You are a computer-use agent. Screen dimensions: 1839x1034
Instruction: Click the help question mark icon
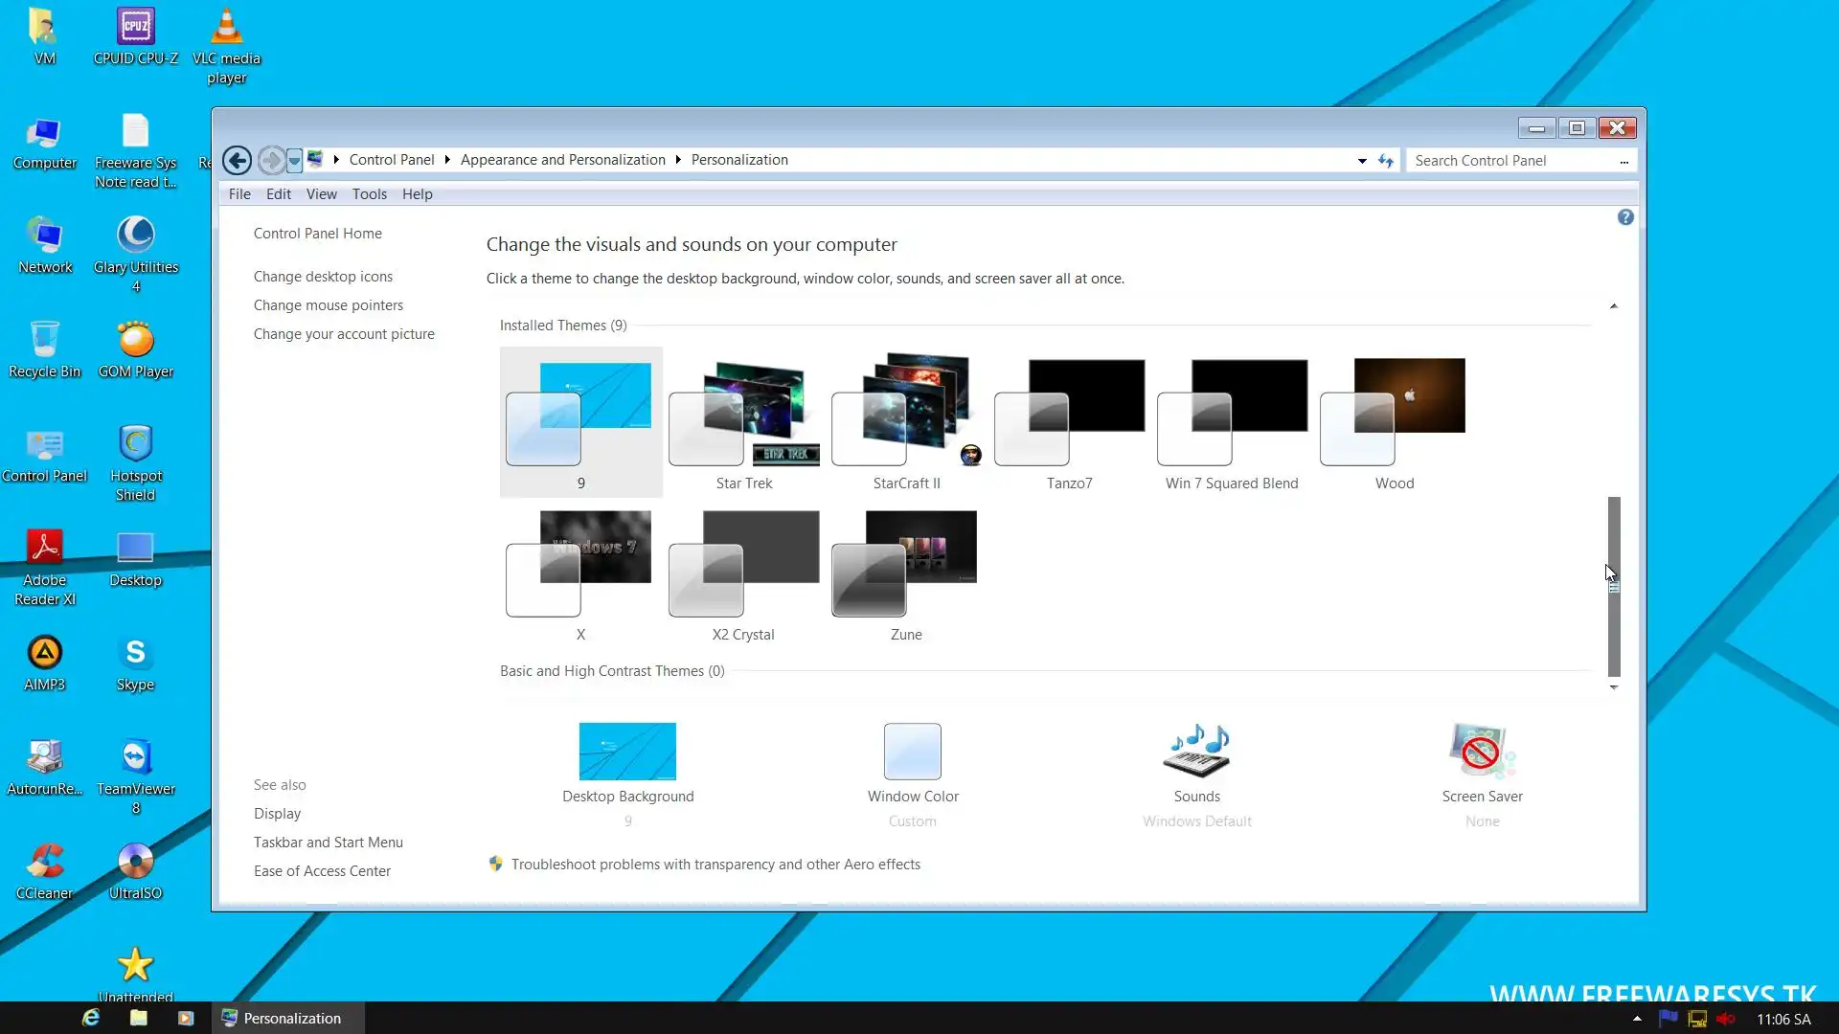click(1625, 217)
